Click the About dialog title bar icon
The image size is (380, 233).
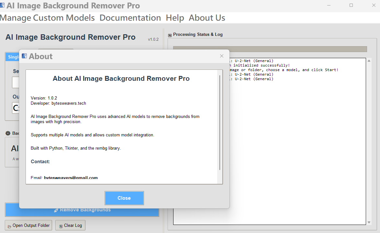(24, 56)
